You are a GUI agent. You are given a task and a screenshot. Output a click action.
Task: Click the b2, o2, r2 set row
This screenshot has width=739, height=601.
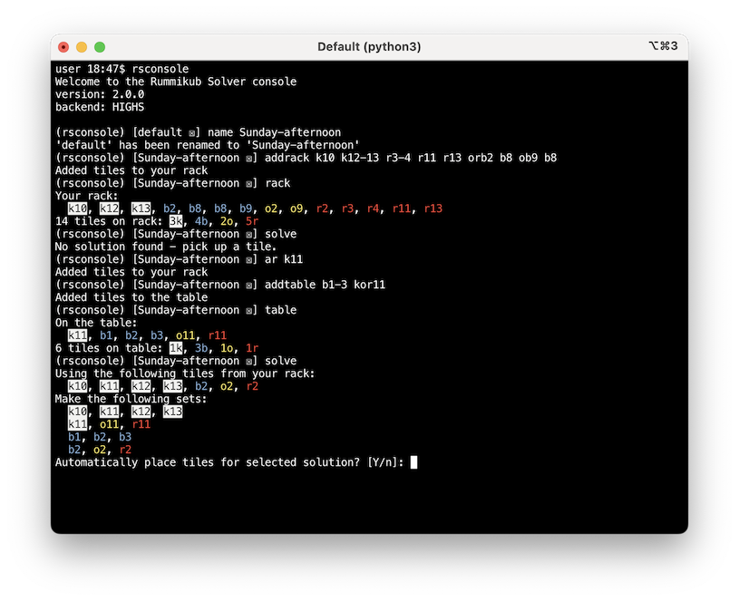tap(100, 451)
